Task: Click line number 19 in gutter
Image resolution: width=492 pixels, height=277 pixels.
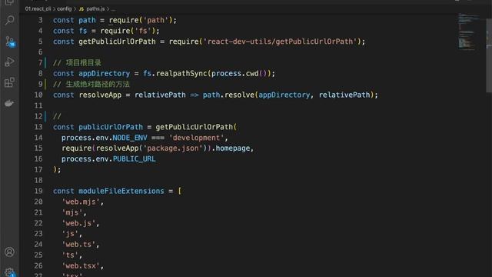Action: (x=38, y=191)
